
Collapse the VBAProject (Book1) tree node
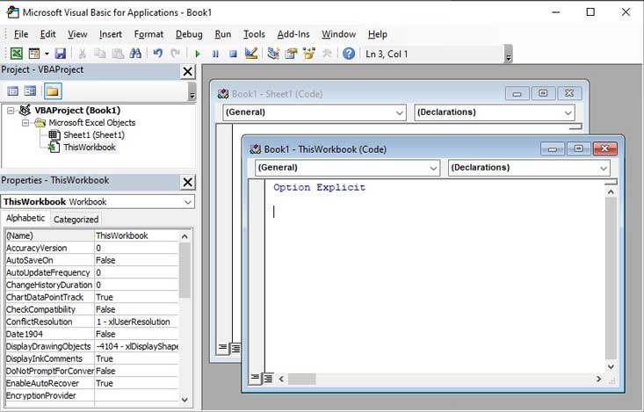pyautogui.click(x=11, y=111)
